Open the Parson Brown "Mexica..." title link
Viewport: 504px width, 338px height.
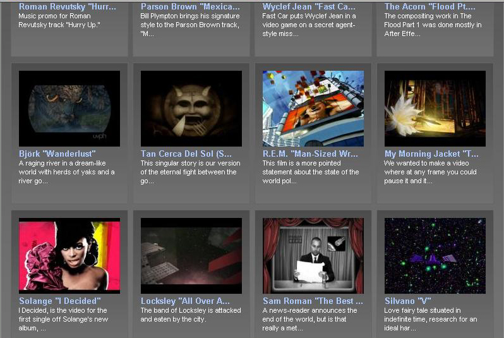click(x=190, y=6)
